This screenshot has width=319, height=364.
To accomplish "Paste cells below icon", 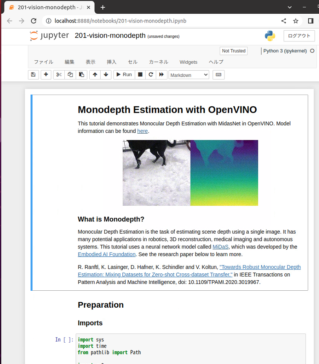I will 82,74.
